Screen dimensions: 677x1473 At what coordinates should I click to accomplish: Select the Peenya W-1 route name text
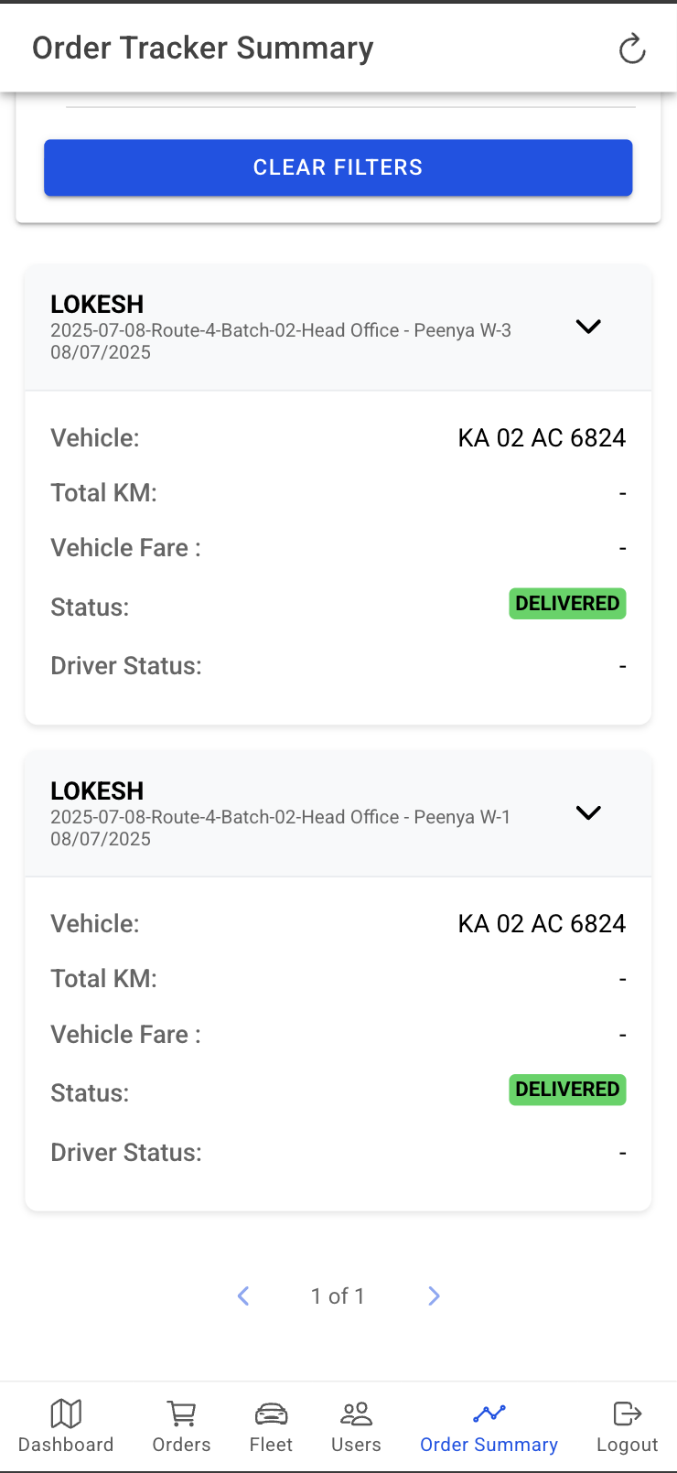pyautogui.click(x=280, y=817)
